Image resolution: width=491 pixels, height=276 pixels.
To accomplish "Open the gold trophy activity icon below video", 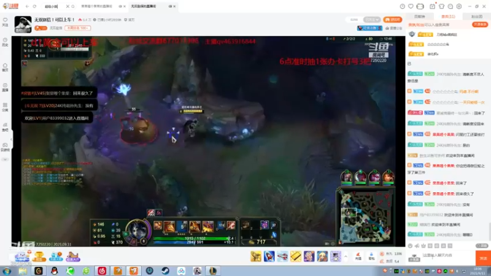I will (x=39, y=256).
